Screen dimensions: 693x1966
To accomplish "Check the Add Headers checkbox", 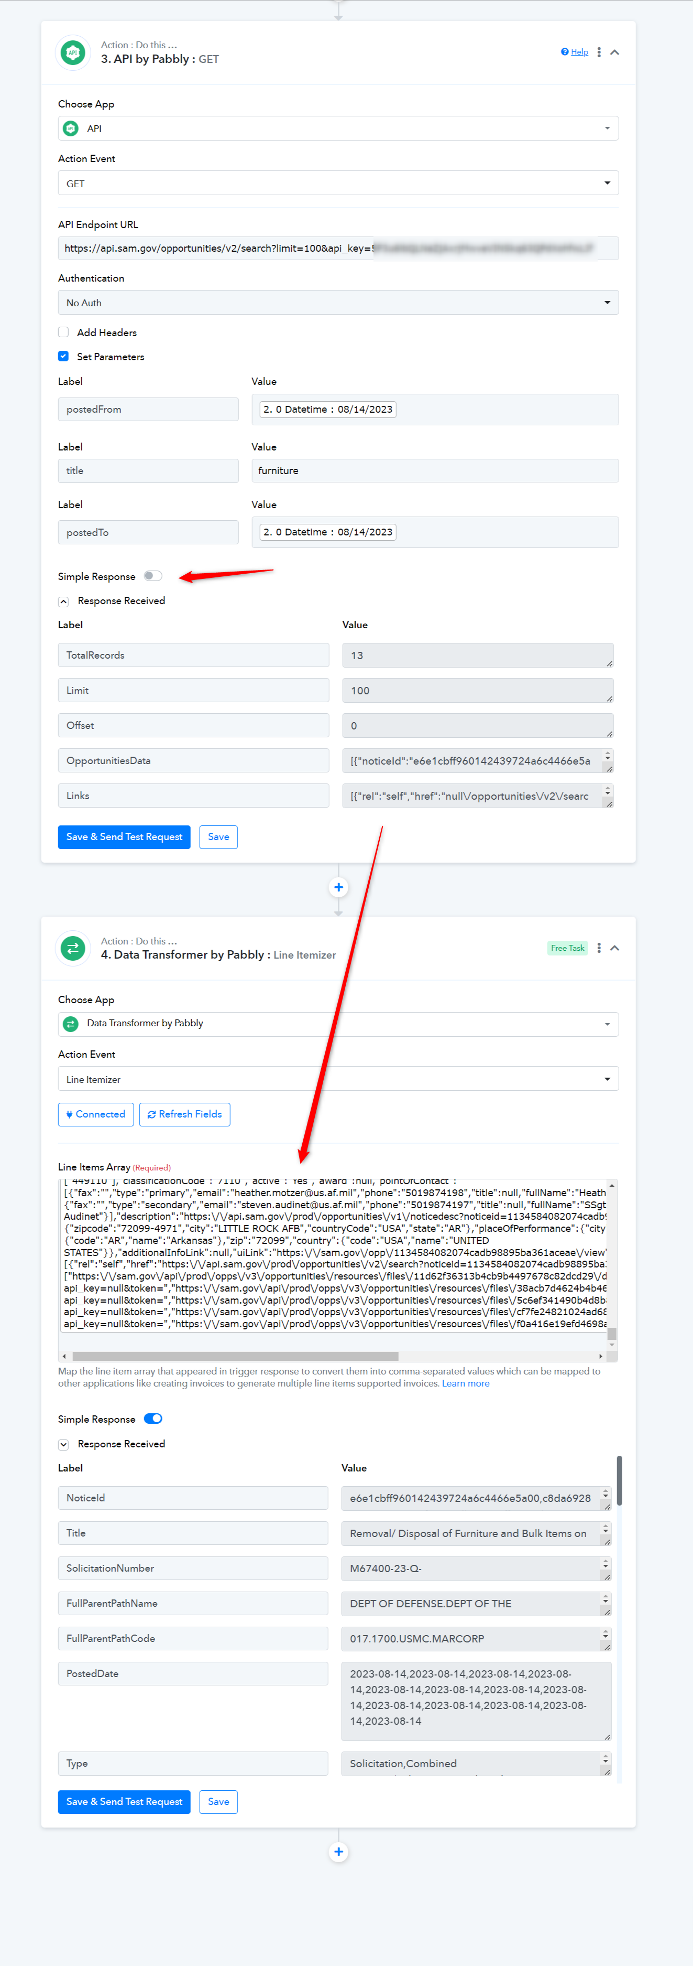I will pos(63,332).
